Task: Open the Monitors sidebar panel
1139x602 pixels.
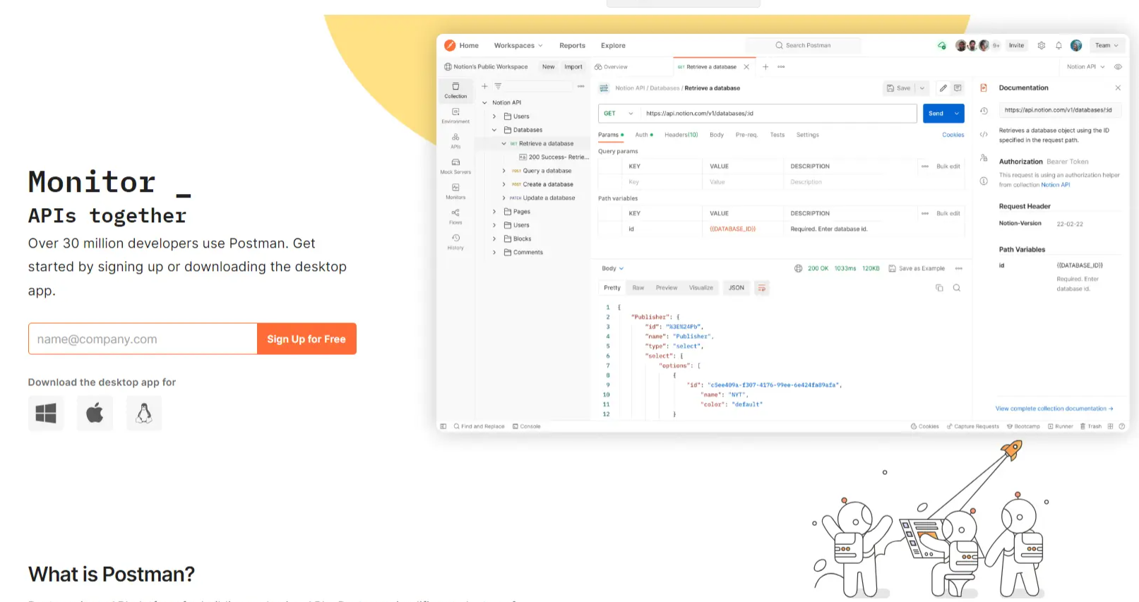Action: (455, 191)
